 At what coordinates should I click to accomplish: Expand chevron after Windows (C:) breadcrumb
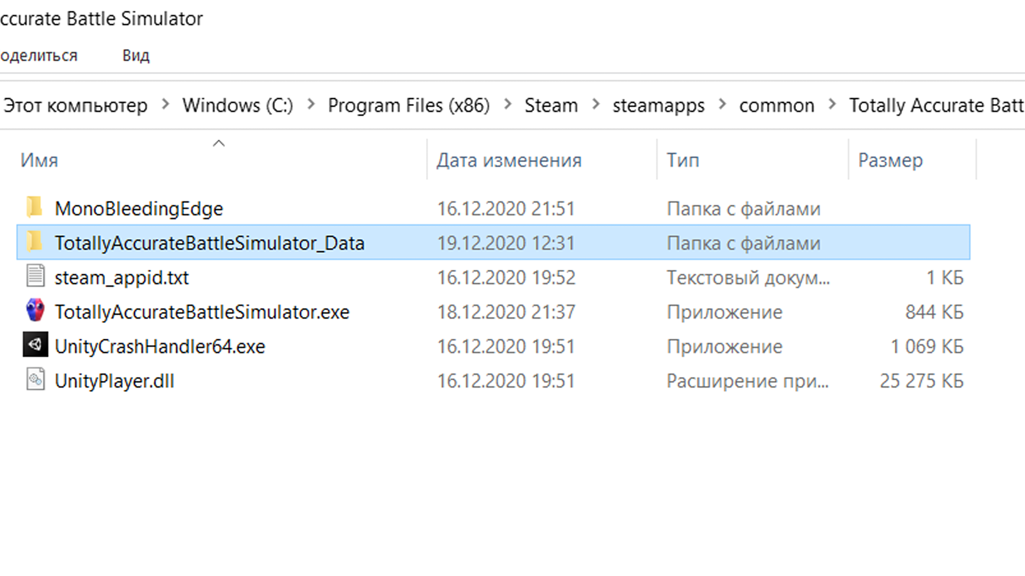tap(311, 105)
